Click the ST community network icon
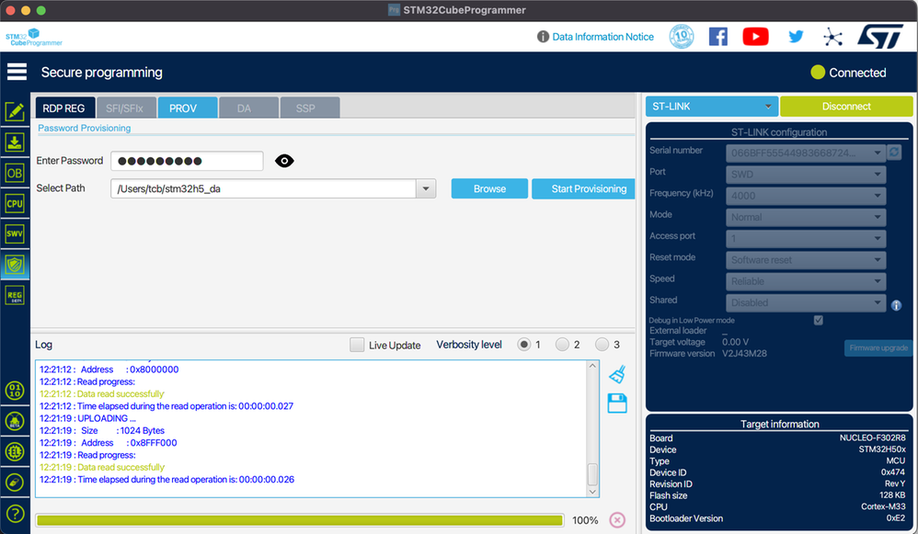 (832, 38)
